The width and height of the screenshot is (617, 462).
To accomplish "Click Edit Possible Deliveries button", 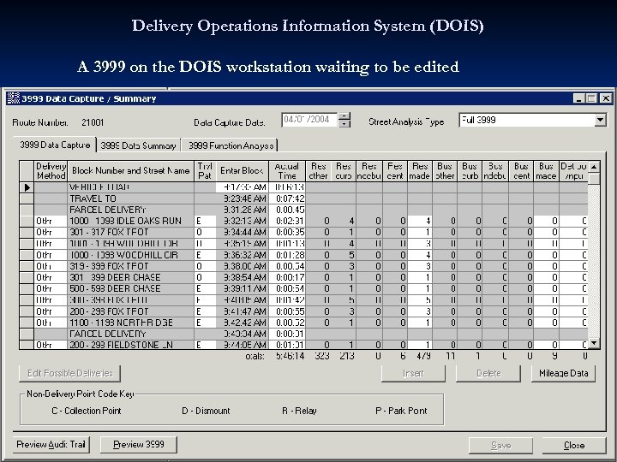I will point(69,373).
